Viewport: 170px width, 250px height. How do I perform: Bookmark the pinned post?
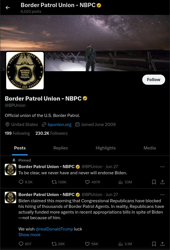[154, 182]
